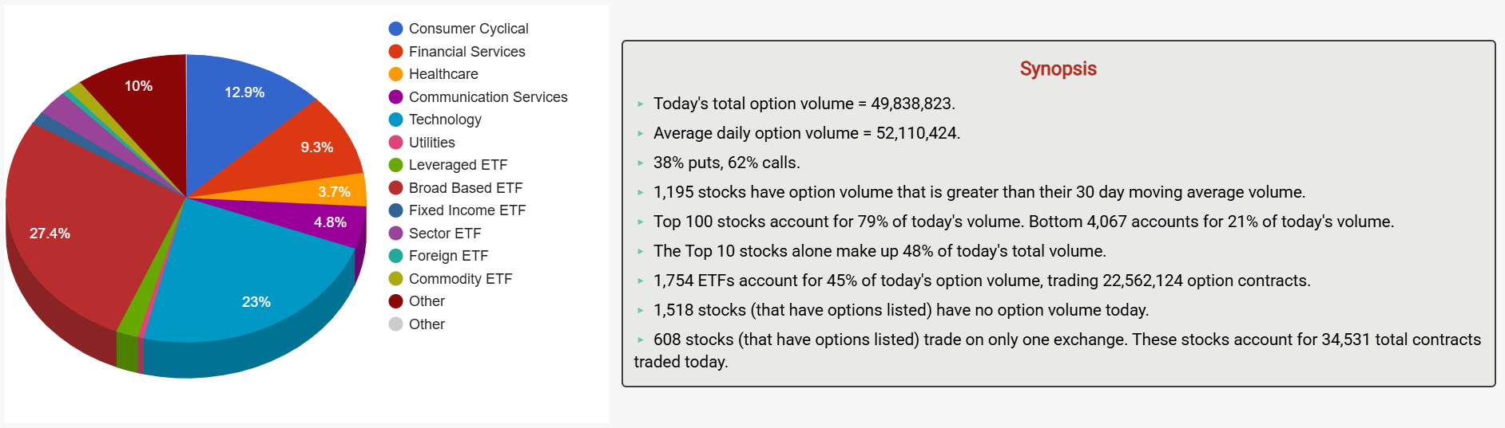Select Communication Services legend label
The width and height of the screenshot is (1505, 428).
[x=487, y=97]
